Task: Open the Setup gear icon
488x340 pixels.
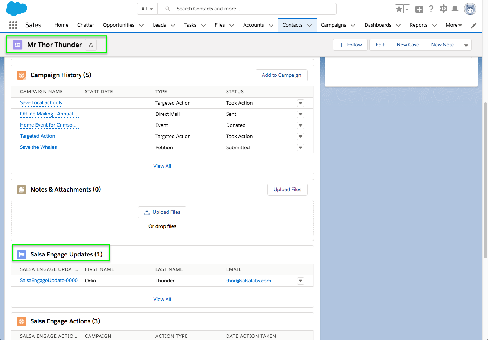Action: [443, 9]
